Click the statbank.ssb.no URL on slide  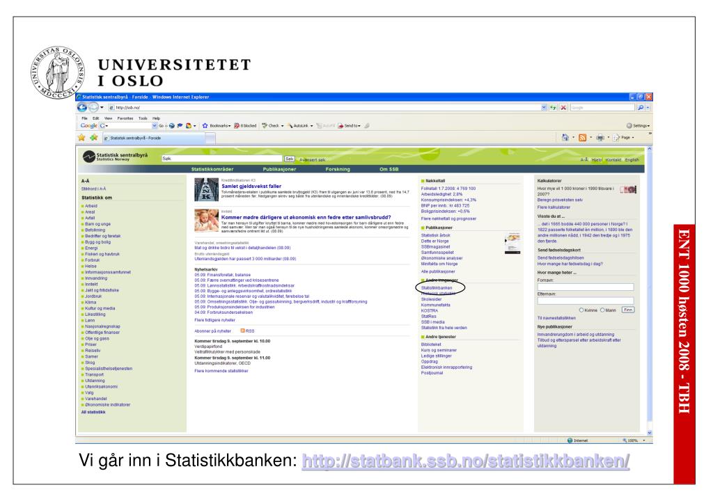466,461
